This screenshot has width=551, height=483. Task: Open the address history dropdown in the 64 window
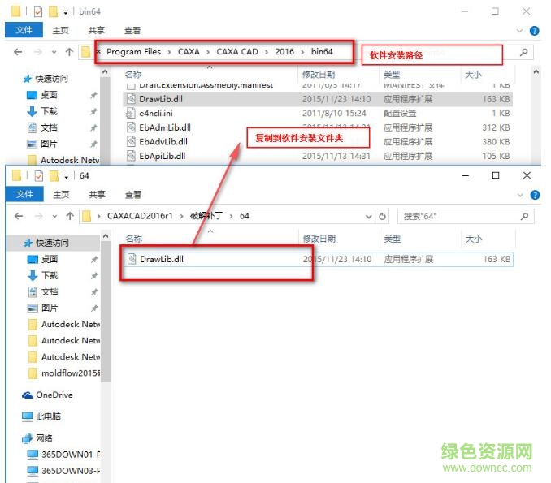(x=368, y=217)
